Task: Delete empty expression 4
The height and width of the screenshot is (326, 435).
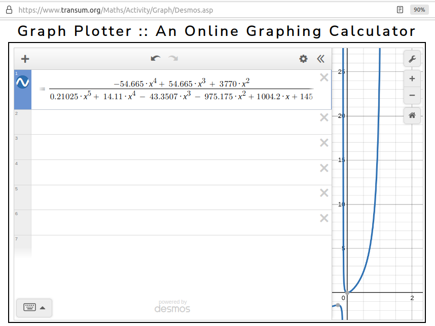Action: [324, 168]
